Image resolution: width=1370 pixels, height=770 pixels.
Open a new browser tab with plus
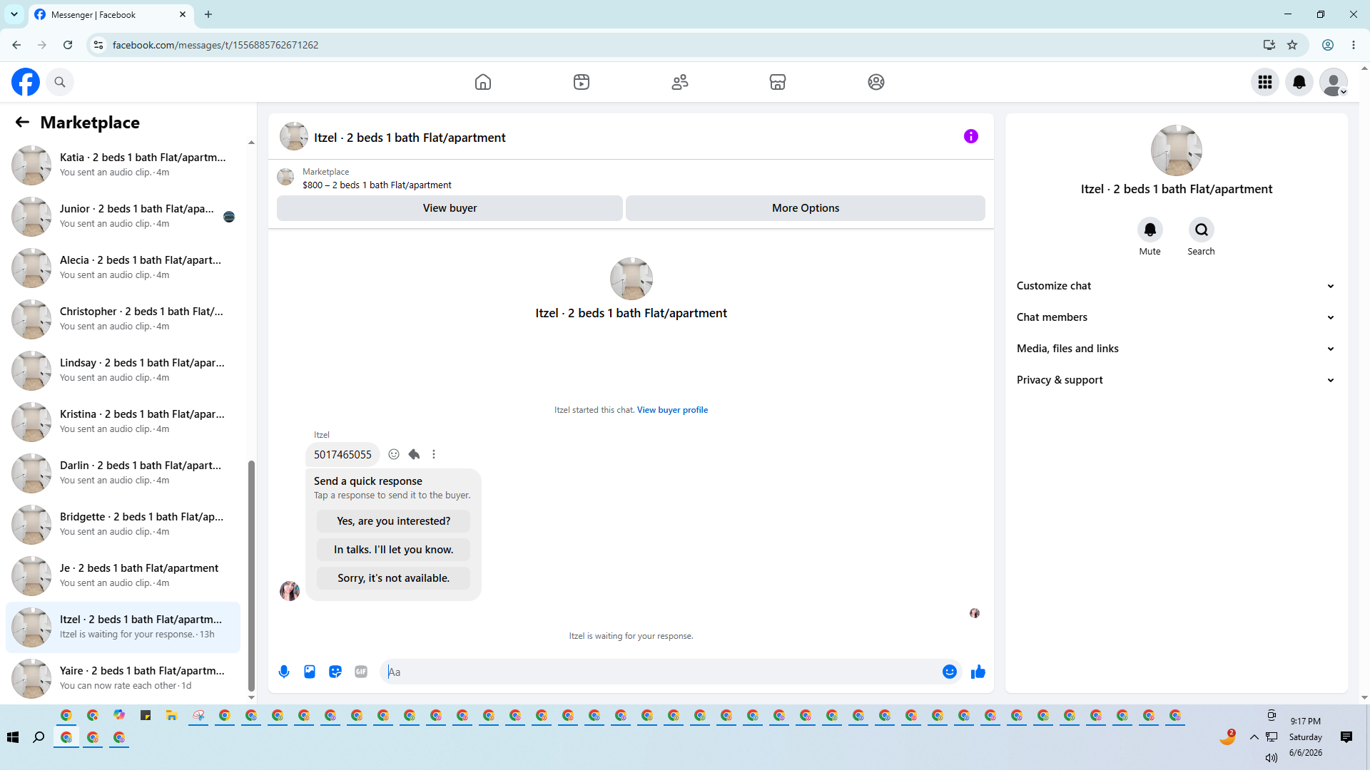point(208,14)
